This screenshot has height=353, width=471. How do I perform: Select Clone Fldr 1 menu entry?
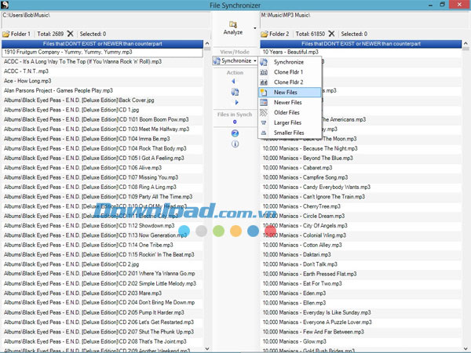click(288, 72)
